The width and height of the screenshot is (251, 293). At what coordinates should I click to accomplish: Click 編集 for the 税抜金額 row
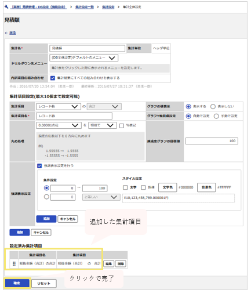tap(109, 263)
